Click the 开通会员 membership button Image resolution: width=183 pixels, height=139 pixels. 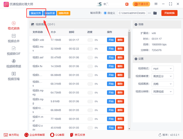[x=141, y=4]
